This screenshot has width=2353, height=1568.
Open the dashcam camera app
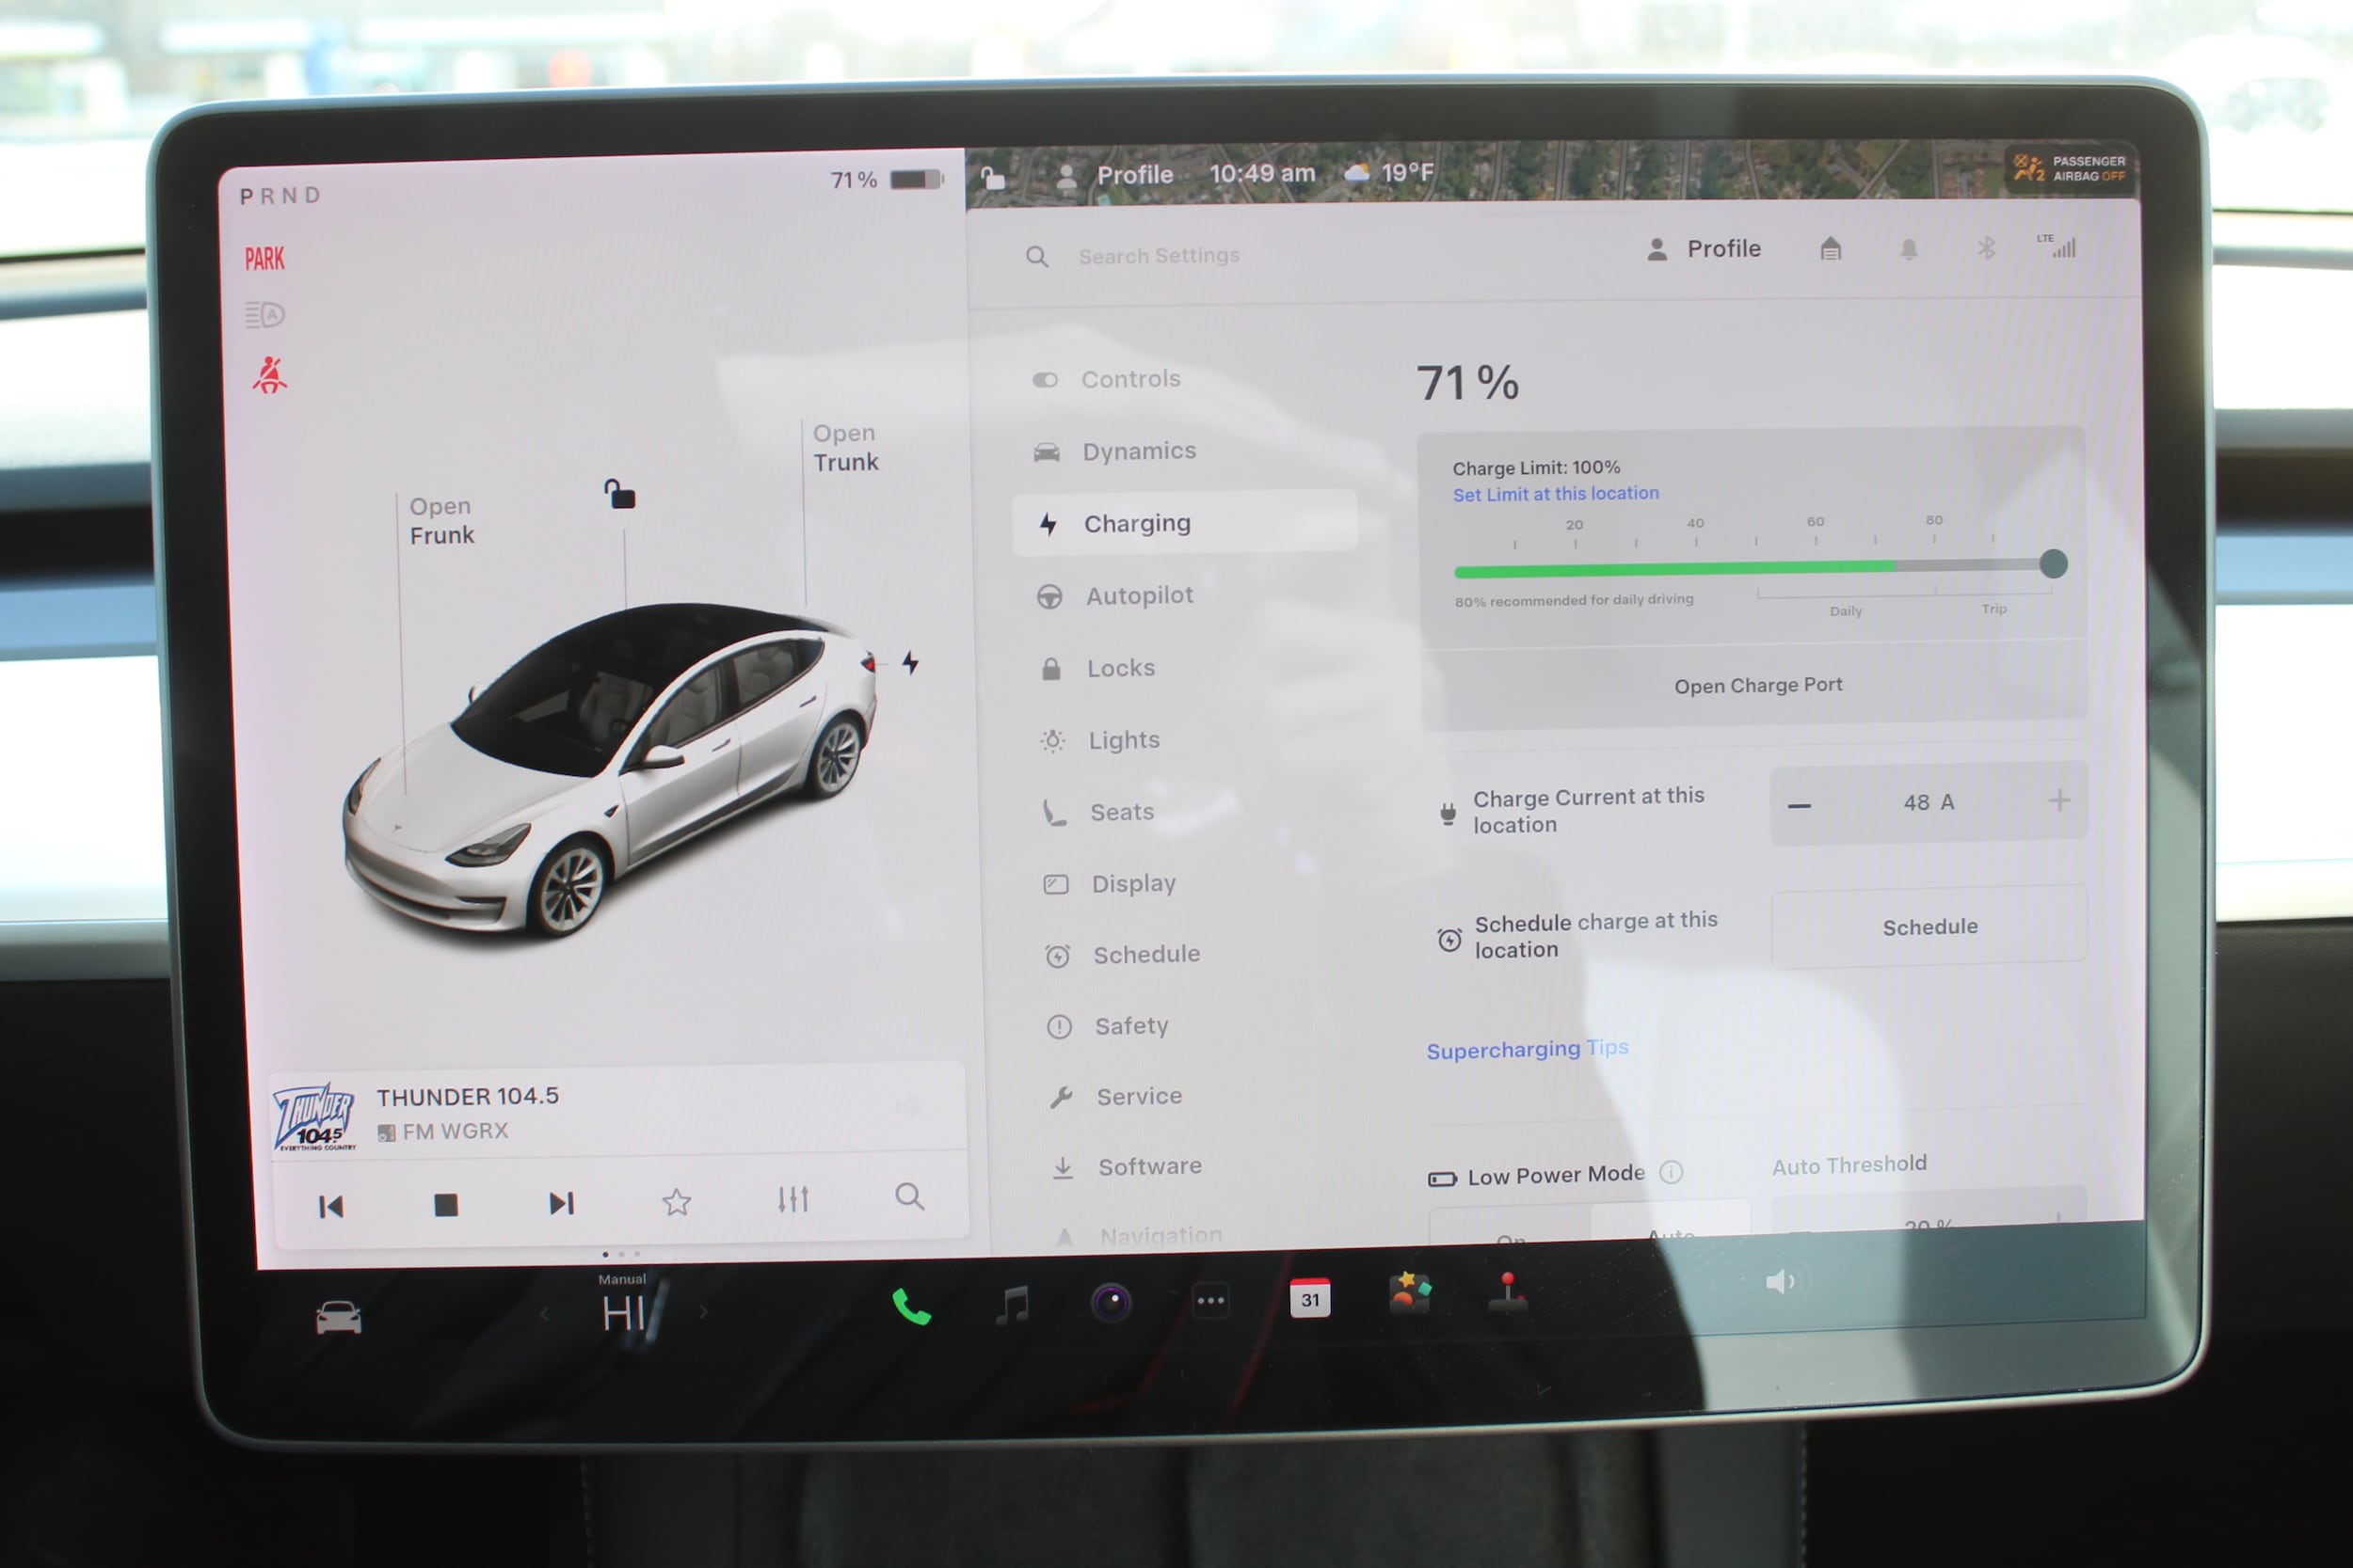[x=1111, y=1302]
